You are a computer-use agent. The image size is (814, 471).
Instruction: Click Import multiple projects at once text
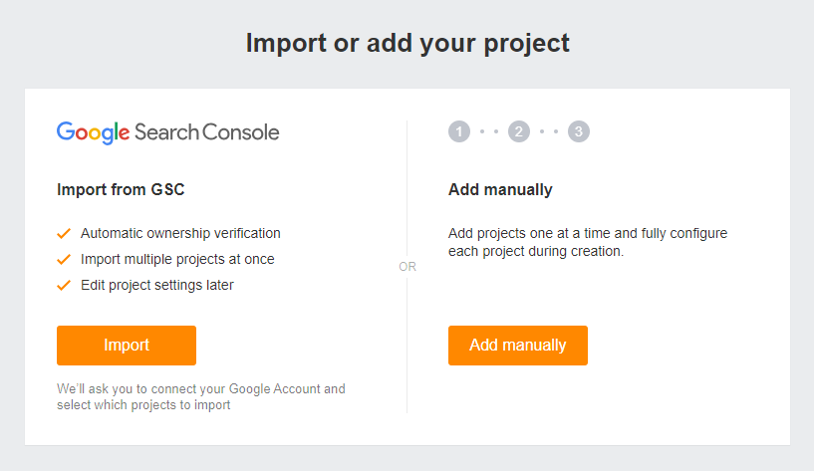point(177,259)
